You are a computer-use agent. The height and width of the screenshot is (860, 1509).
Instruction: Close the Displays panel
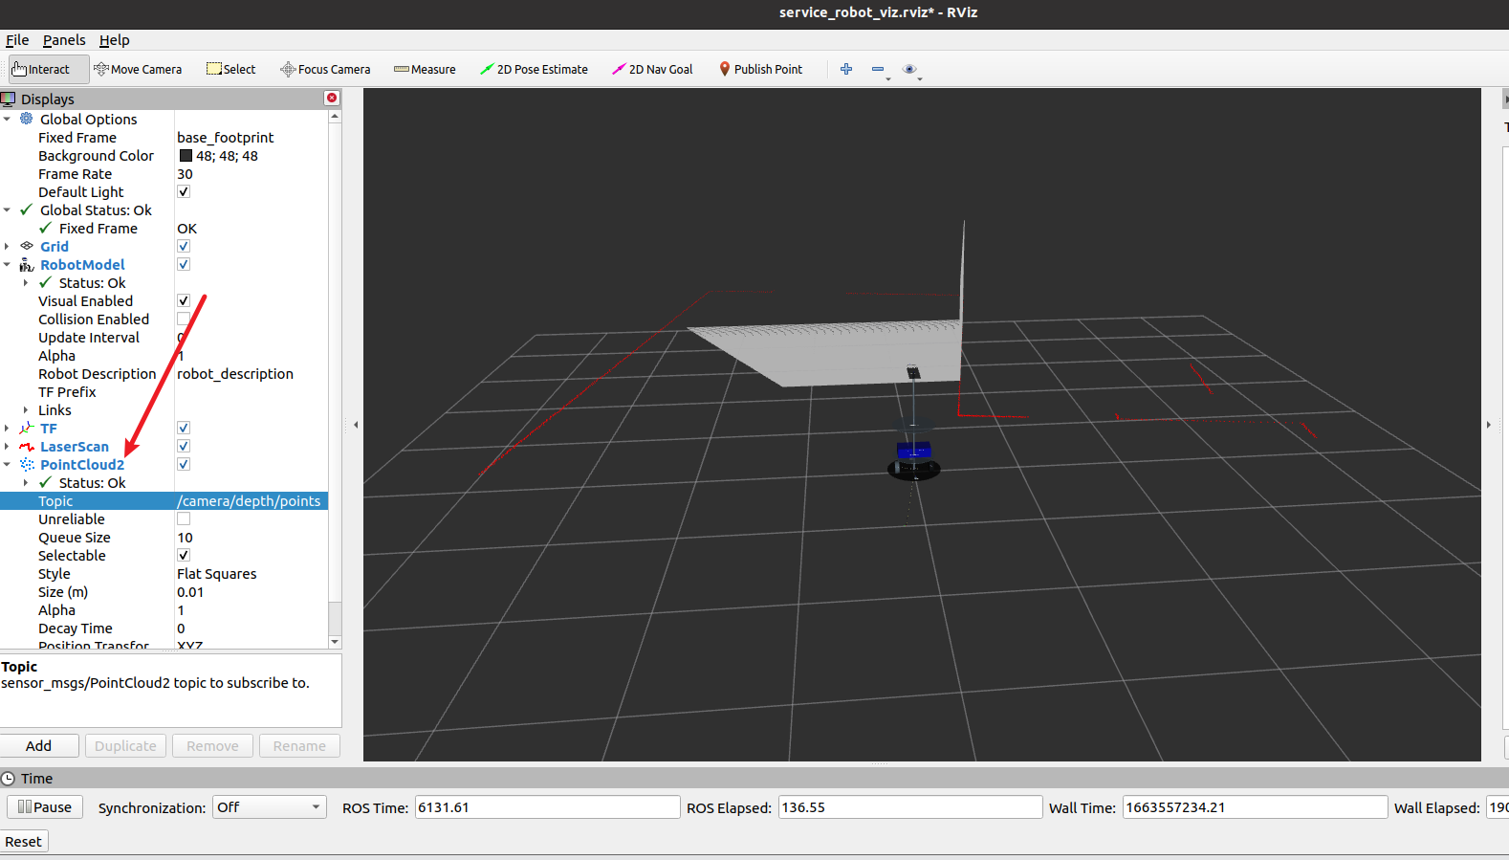click(332, 99)
